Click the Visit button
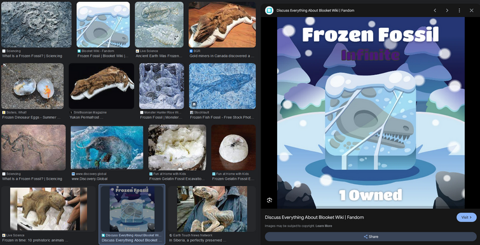480x245 pixels. 467,217
